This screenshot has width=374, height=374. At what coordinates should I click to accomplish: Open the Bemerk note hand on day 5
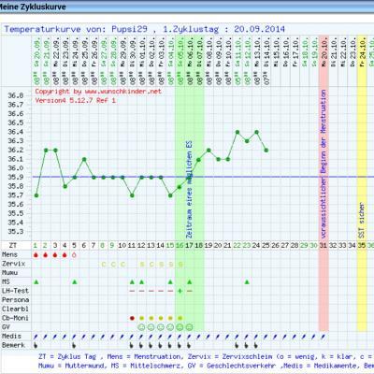[x=74, y=345]
